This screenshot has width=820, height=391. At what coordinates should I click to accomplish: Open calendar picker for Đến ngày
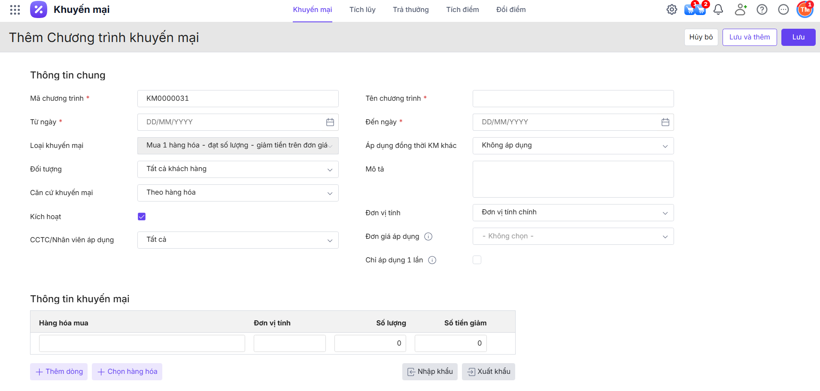[665, 122]
